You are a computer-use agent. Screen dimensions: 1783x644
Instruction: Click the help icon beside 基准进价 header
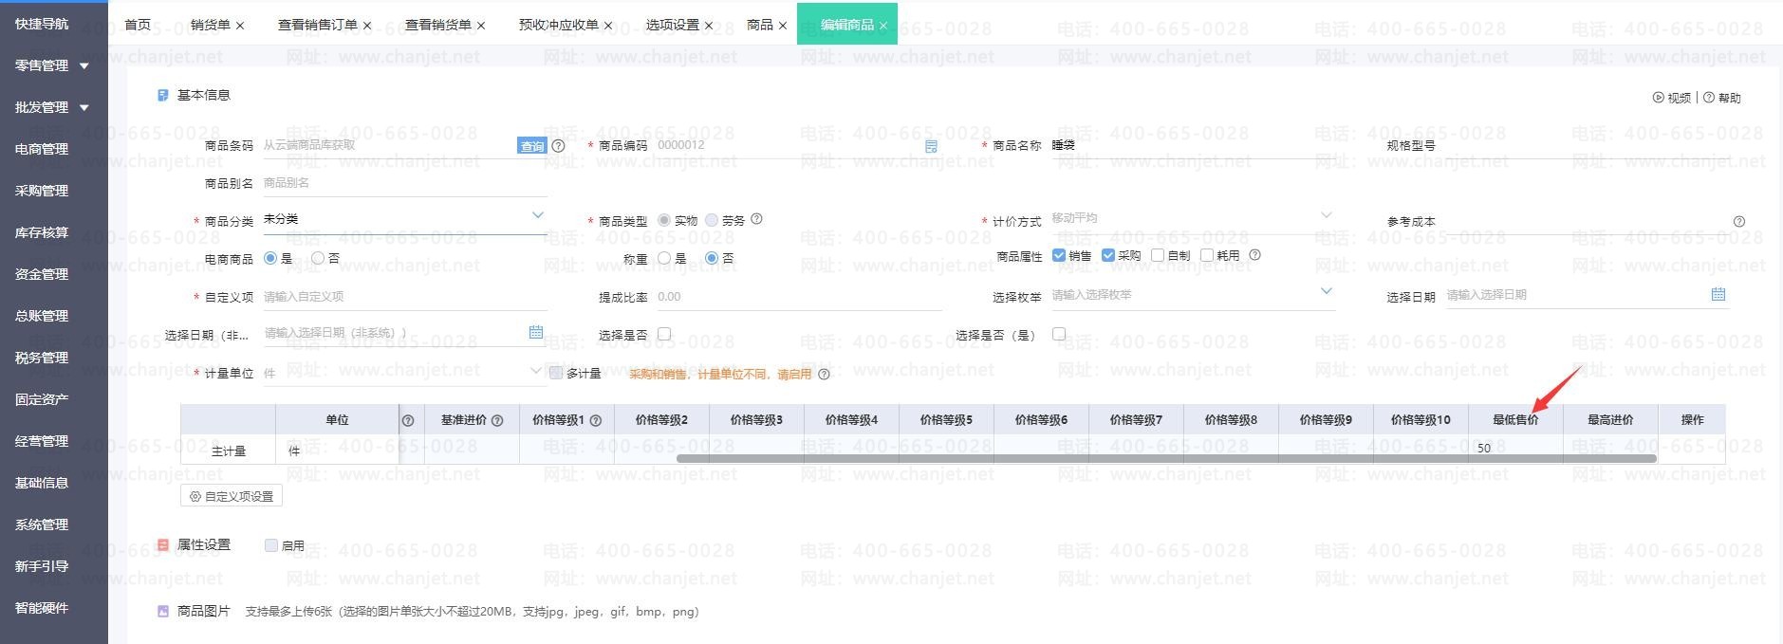(497, 420)
